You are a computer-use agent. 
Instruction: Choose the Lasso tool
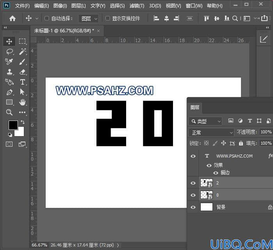tap(9, 51)
